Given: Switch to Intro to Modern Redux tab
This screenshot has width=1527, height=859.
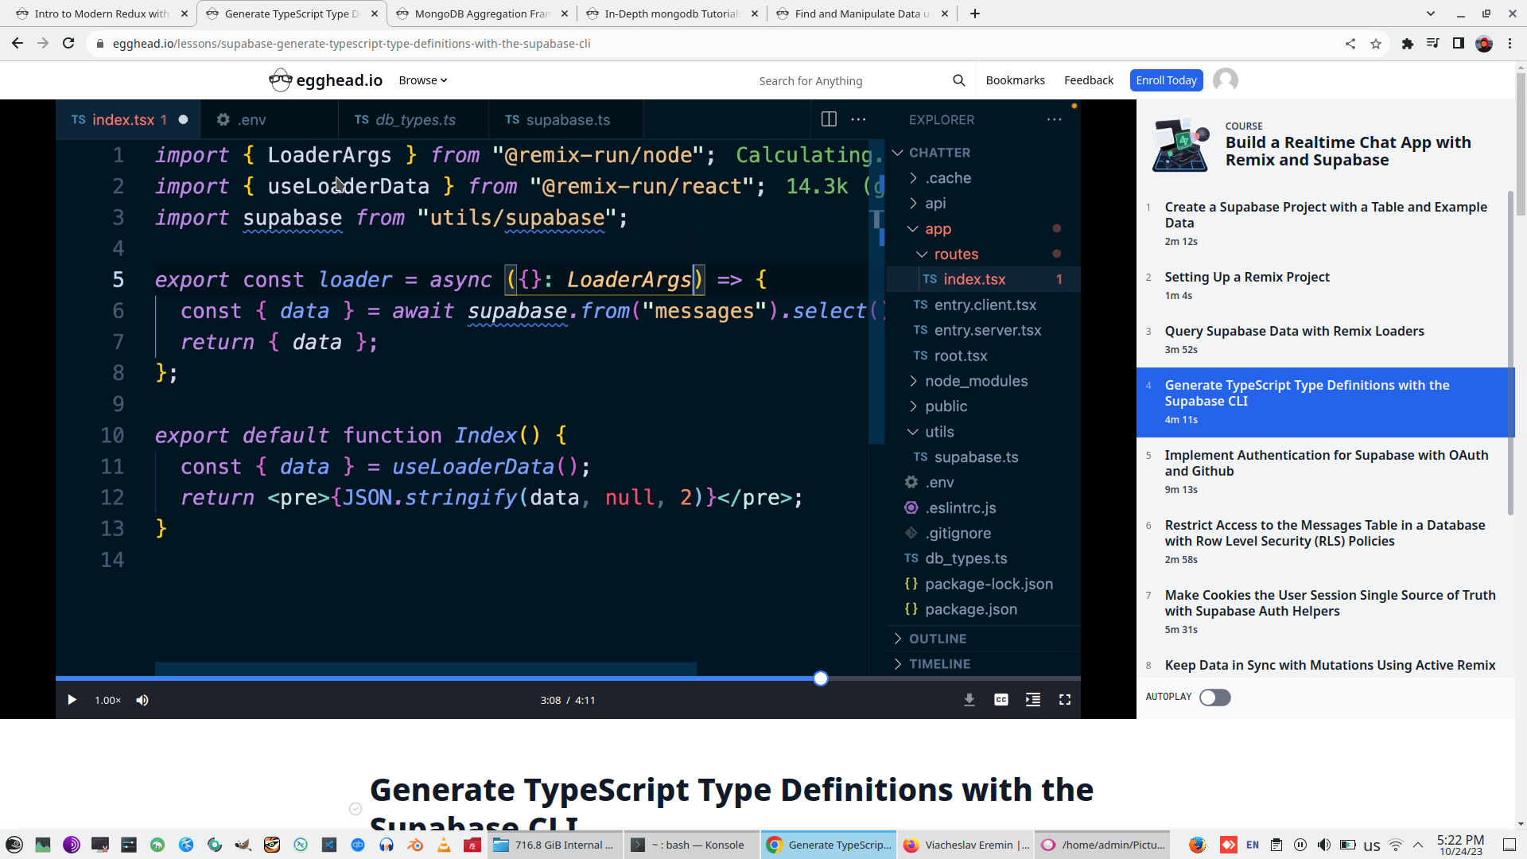Looking at the screenshot, I should 101,14.
